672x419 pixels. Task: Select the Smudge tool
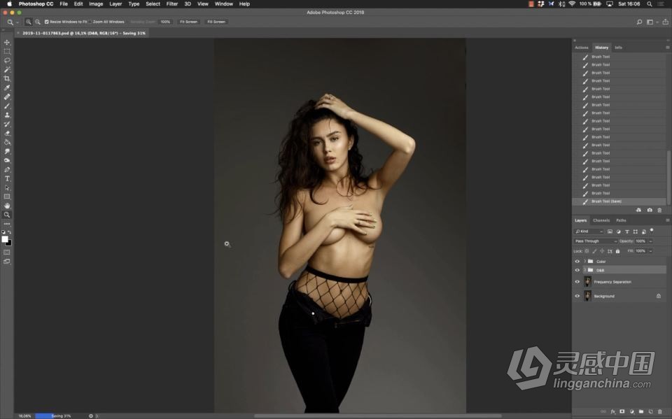[7, 151]
